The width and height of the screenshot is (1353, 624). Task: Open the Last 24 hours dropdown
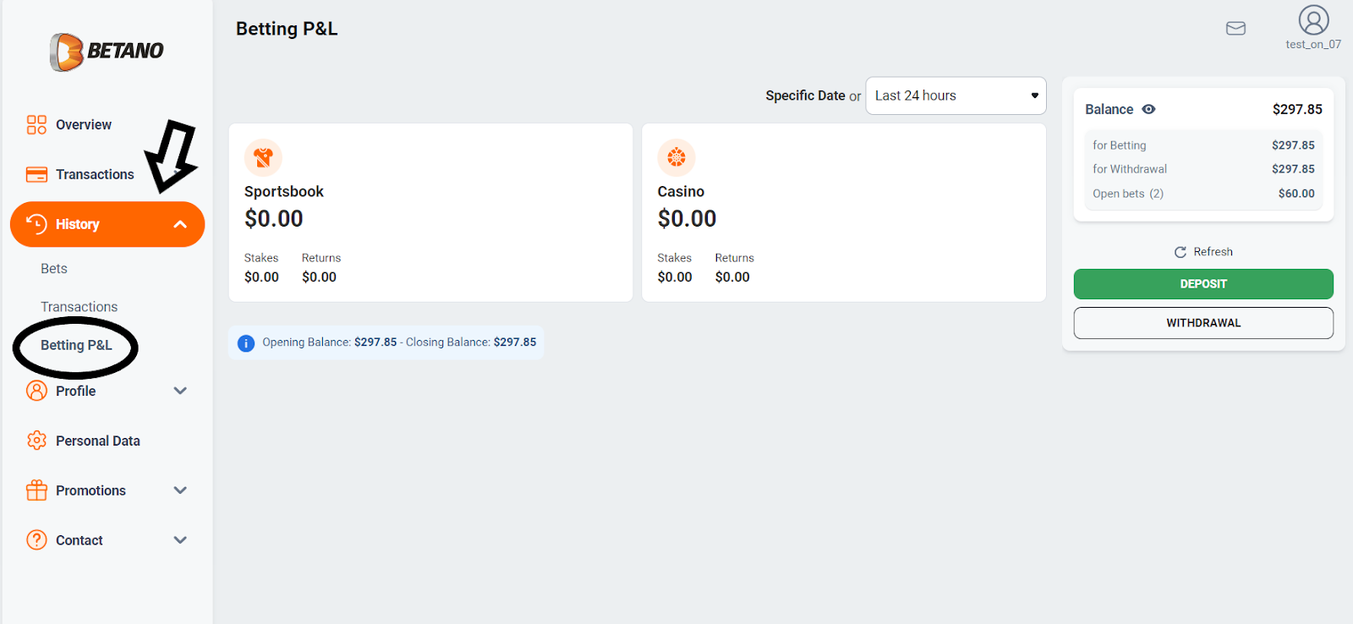tap(956, 96)
